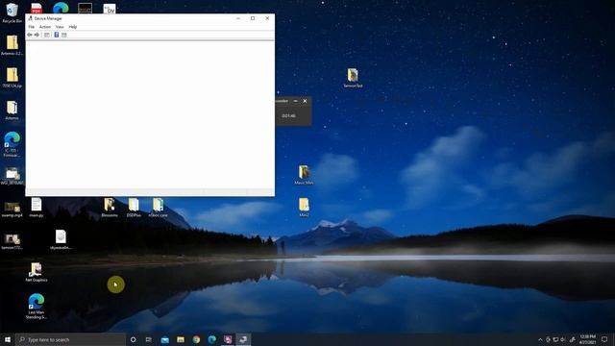This screenshot has height=346, width=615.
Task: Select the white document icon below main.py
Action: click(x=61, y=239)
